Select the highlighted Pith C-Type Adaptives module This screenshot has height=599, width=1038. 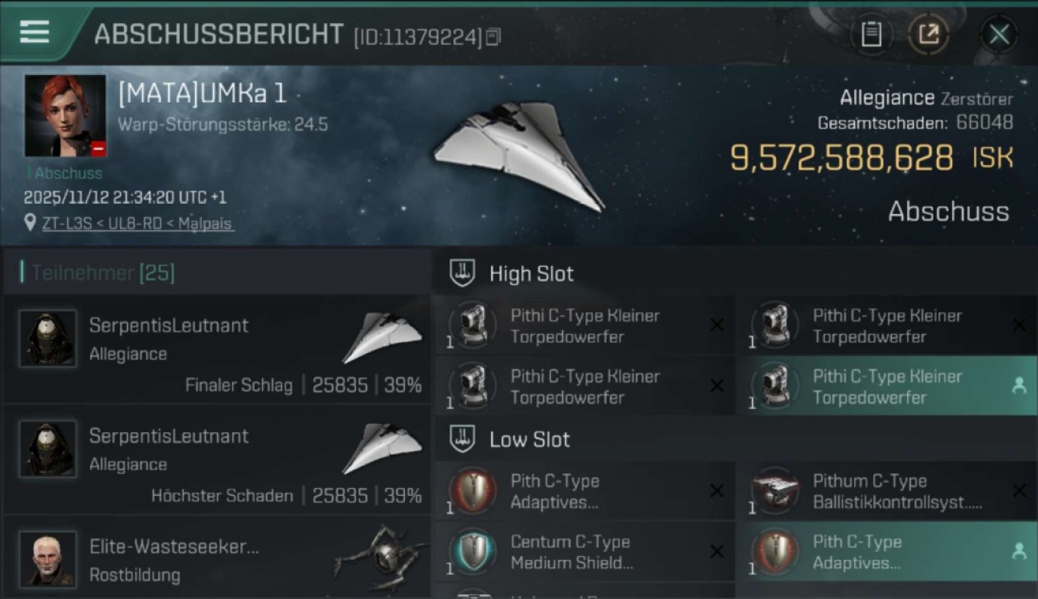pos(886,552)
